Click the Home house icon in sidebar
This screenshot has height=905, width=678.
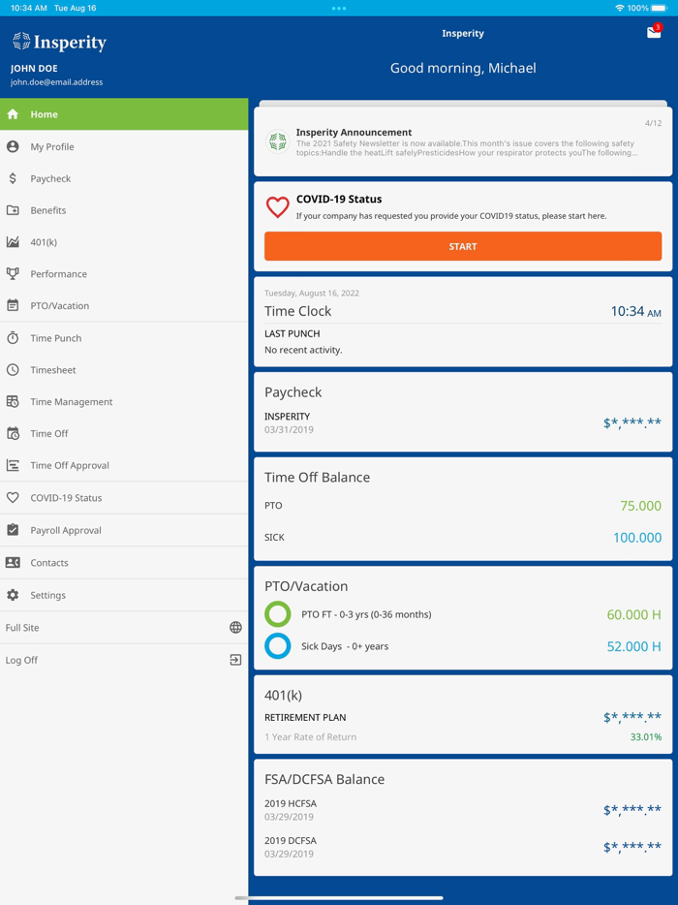tap(13, 114)
